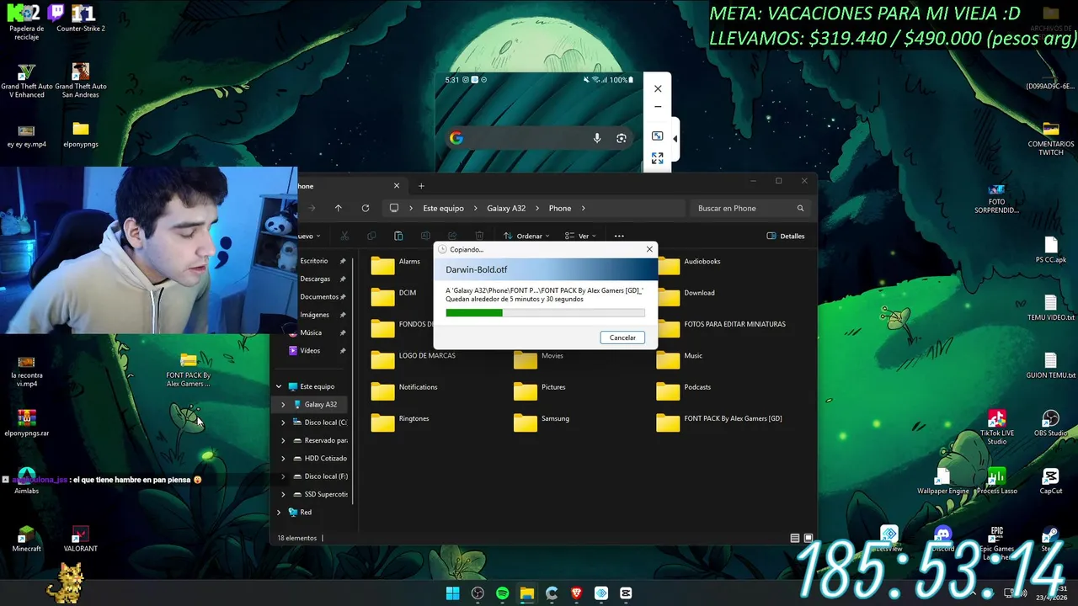1078x606 pixels.
Task: Select the TEMU VIDEO.txt desktop file
Action: coord(1050,308)
